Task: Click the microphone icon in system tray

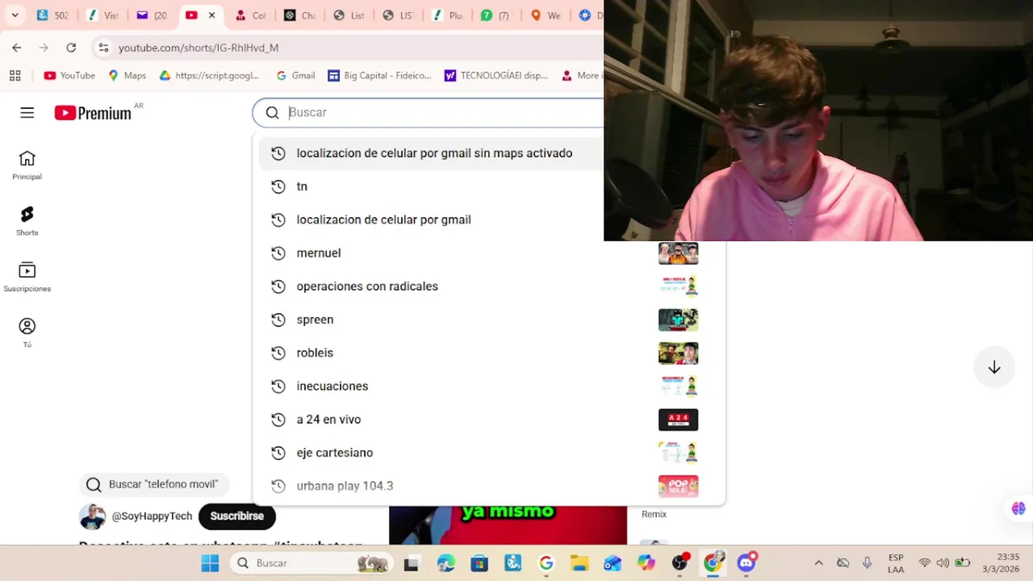Action: 868,563
